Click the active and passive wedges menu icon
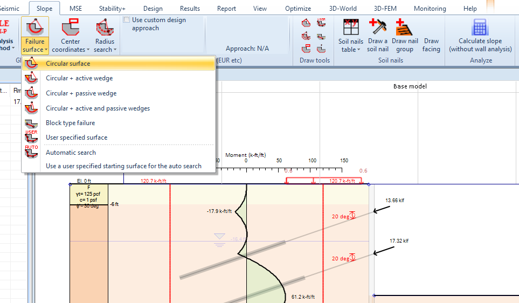Viewport: 519px width, 303px height. pyautogui.click(x=31, y=108)
